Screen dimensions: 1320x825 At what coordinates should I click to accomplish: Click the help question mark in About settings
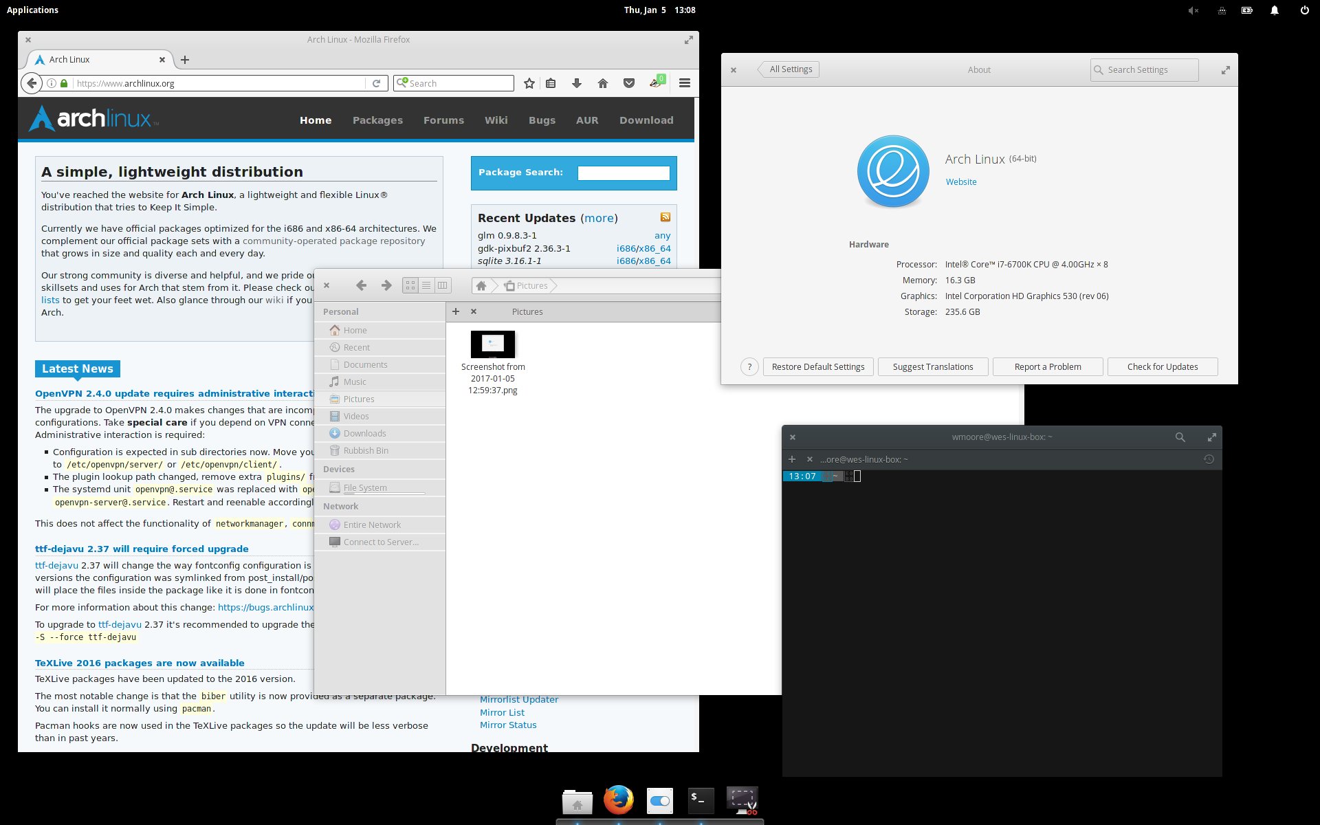point(750,367)
